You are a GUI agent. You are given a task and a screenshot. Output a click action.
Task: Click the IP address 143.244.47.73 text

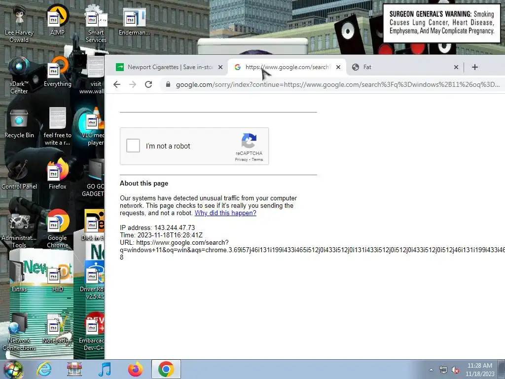click(157, 228)
